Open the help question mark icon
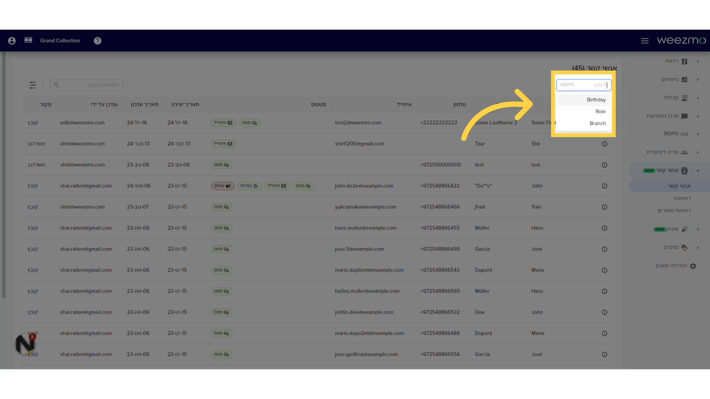The width and height of the screenshot is (710, 399). tap(98, 41)
